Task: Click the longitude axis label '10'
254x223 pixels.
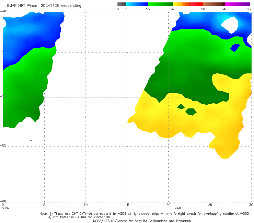Action: (85, 205)
